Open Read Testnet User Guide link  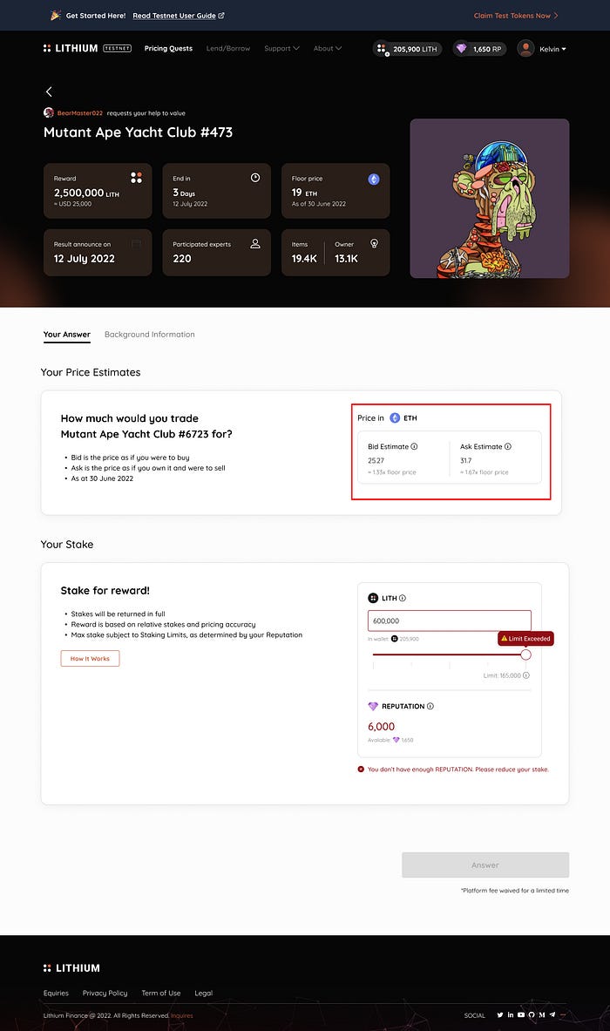pos(178,16)
